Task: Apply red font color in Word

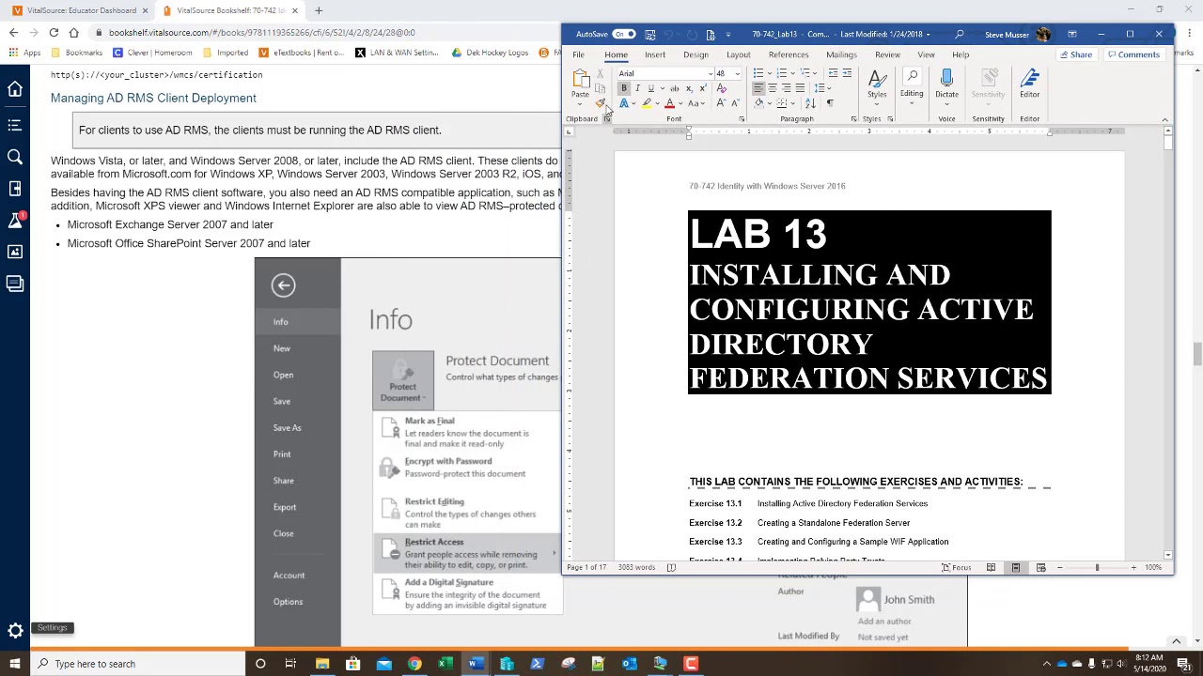Action: click(669, 103)
